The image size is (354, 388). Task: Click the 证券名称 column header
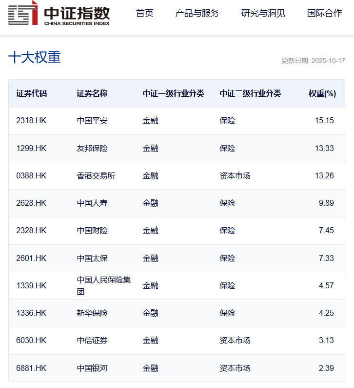92,93
